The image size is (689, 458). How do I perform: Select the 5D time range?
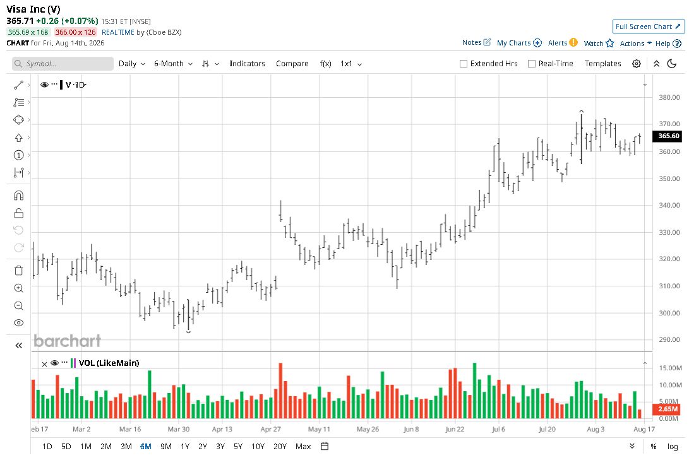tap(66, 446)
